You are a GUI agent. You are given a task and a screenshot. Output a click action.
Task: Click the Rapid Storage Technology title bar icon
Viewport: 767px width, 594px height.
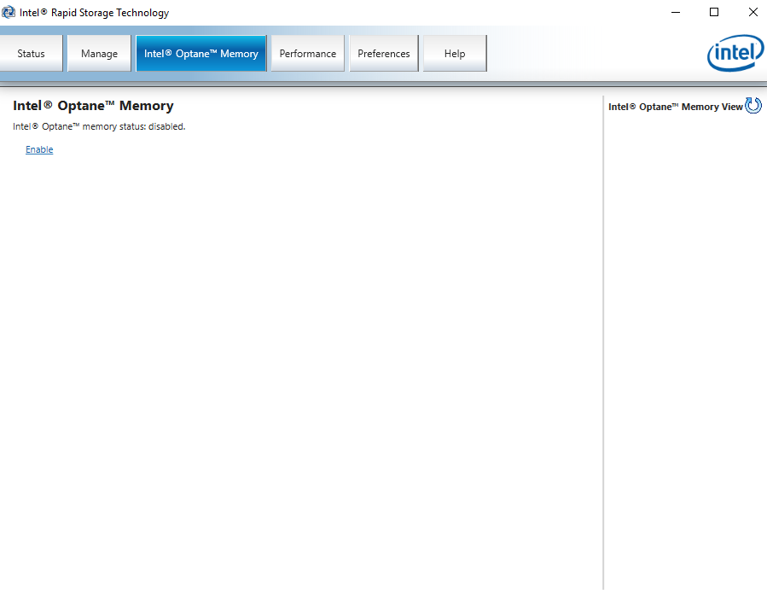tap(9, 12)
